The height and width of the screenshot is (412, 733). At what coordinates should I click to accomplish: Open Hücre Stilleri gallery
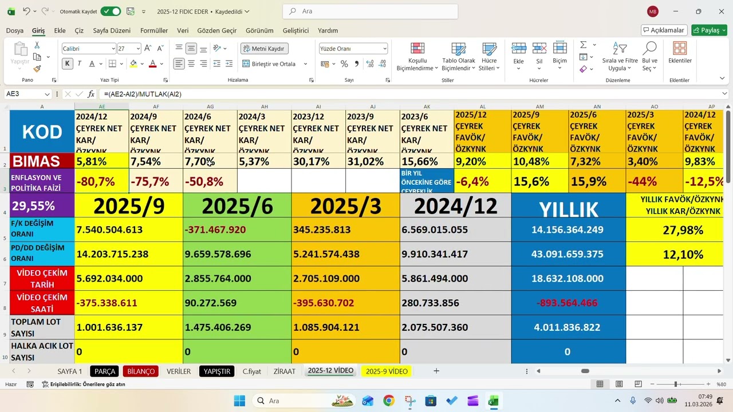(489, 57)
